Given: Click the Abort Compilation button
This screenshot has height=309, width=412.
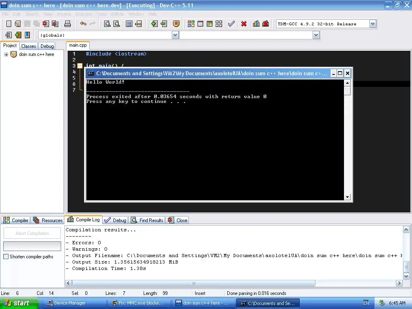Looking at the screenshot, I should (32, 233).
